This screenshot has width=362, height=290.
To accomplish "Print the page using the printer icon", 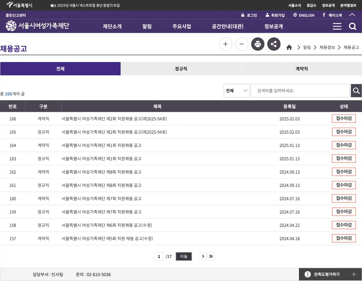I will [258, 44].
